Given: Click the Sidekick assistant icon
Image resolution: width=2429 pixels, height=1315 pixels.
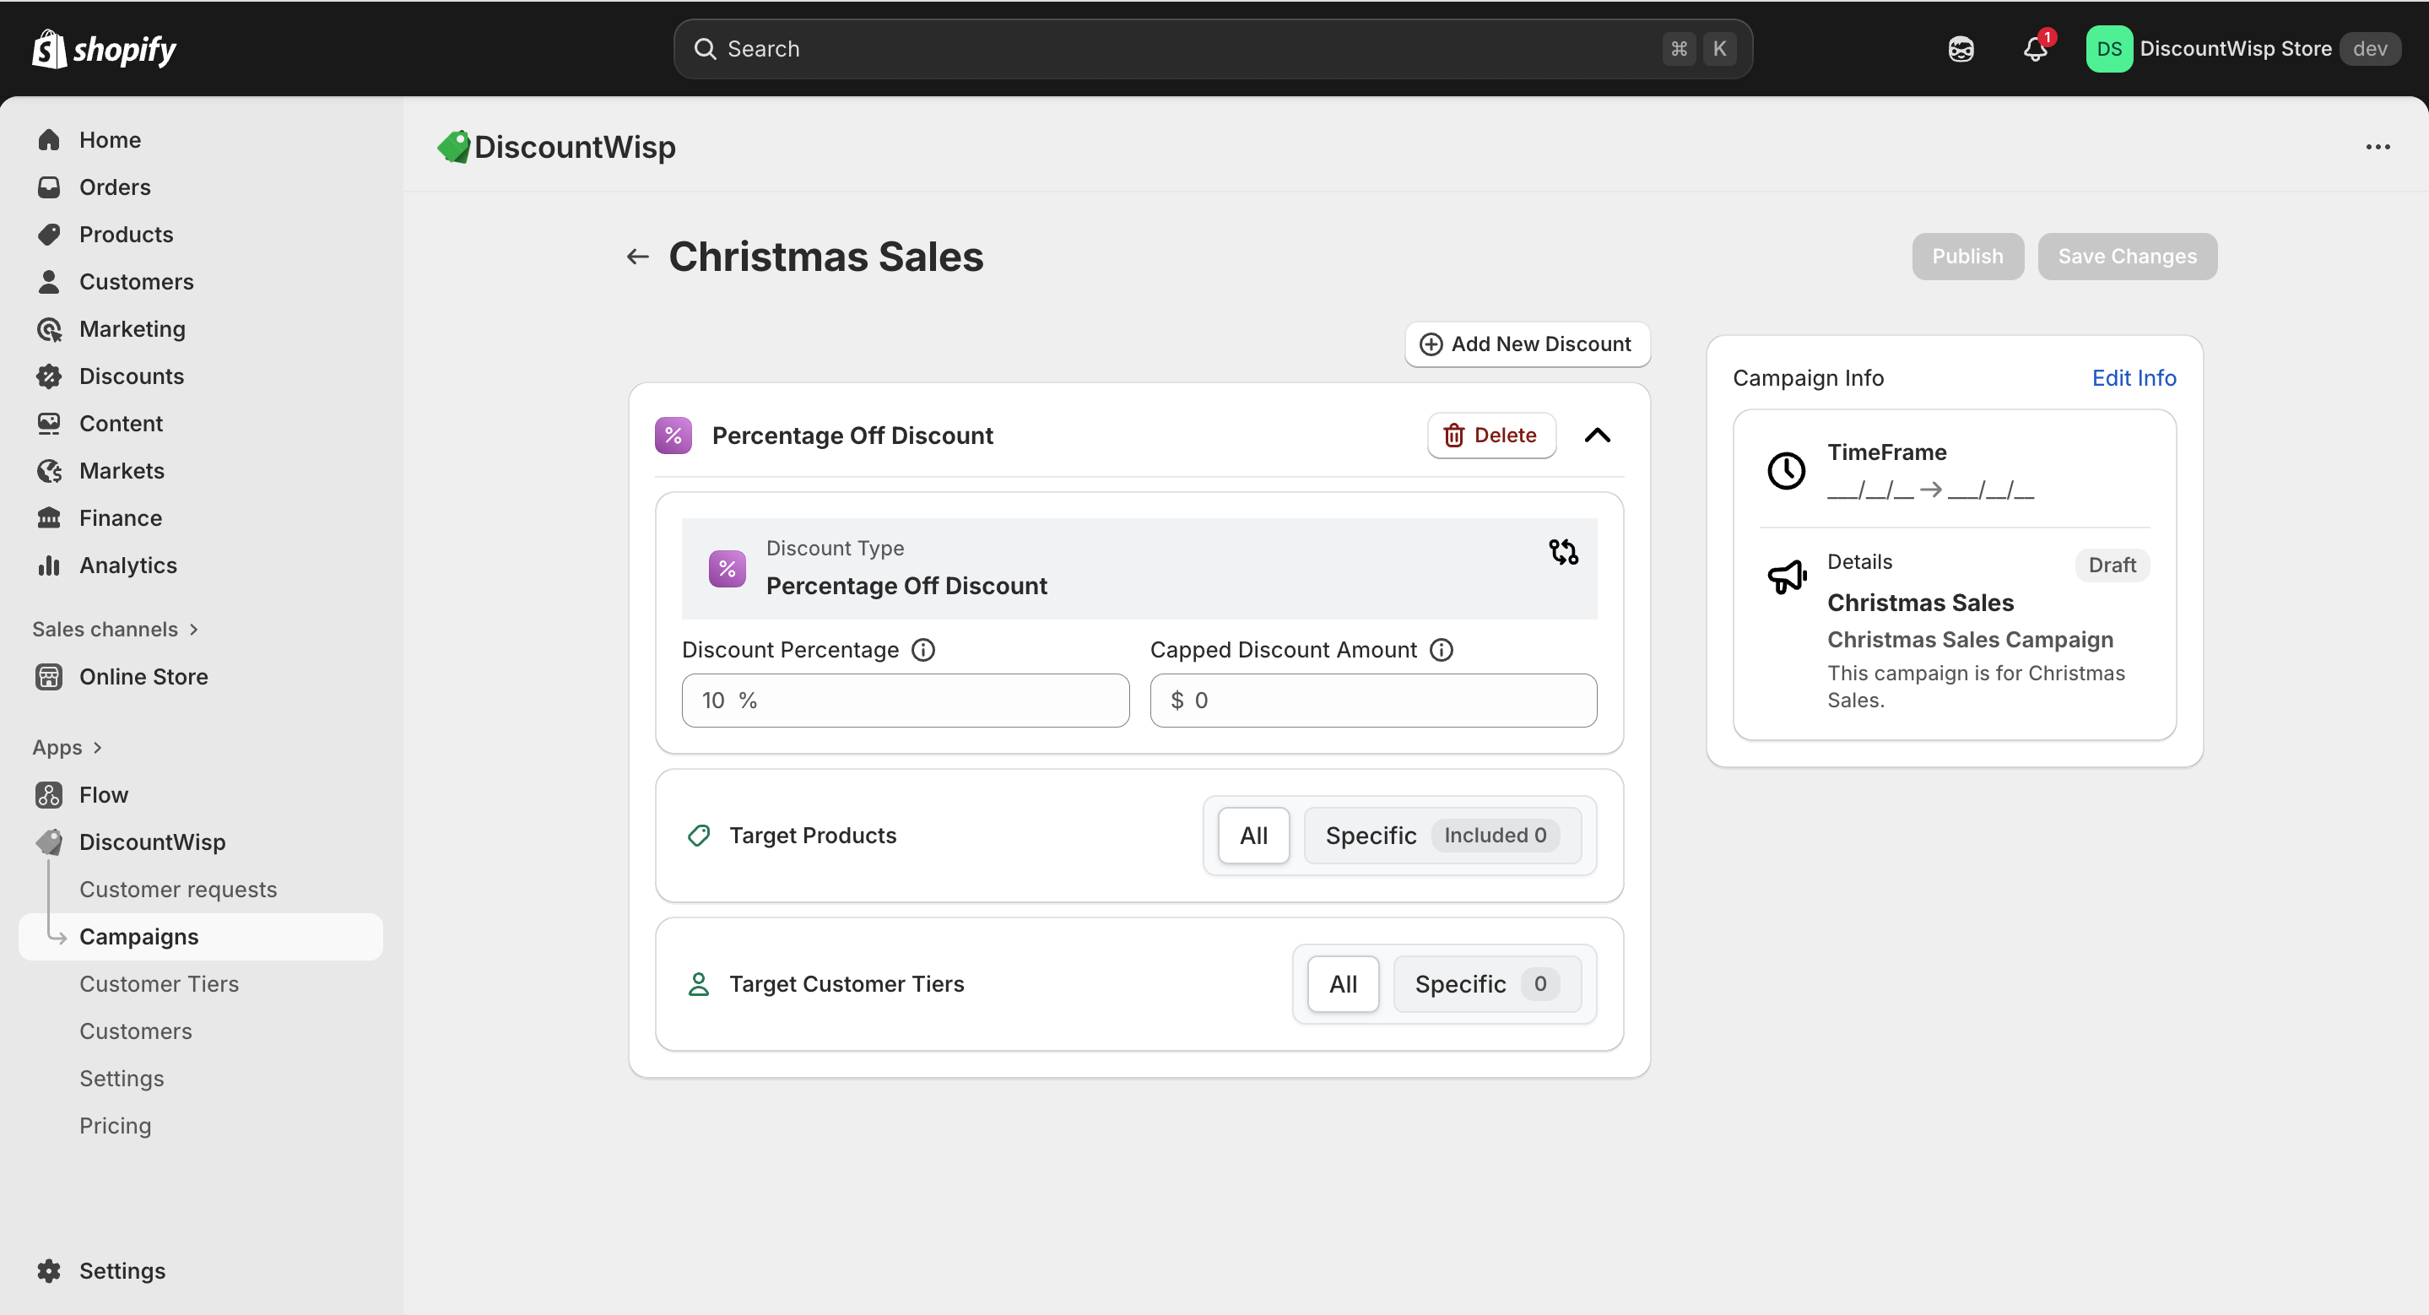Looking at the screenshot, I should click(1961, 49).
